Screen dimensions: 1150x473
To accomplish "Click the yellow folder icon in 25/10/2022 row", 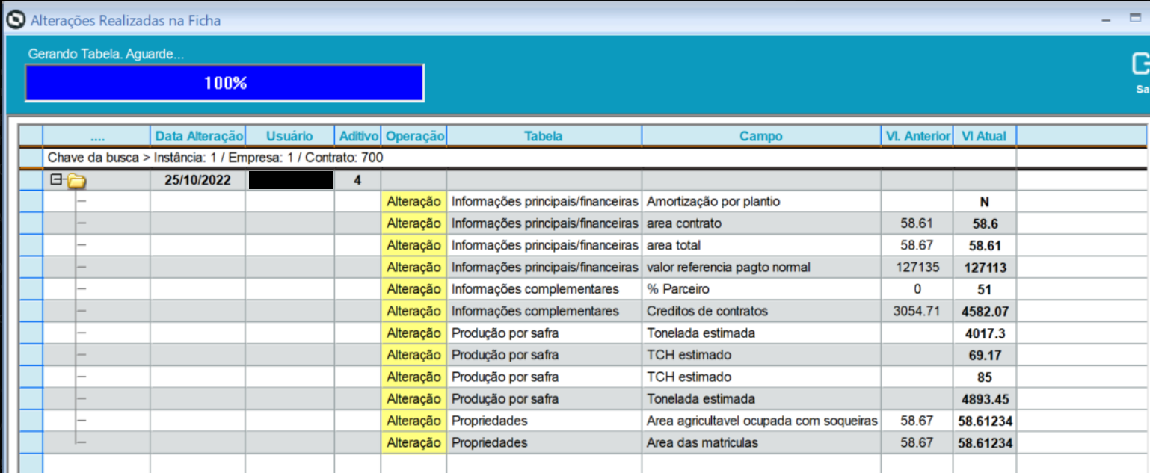I will [76, 181].
